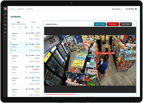Filter incidents by signal level icon
The image size is (143, 103).
[13, 27]
